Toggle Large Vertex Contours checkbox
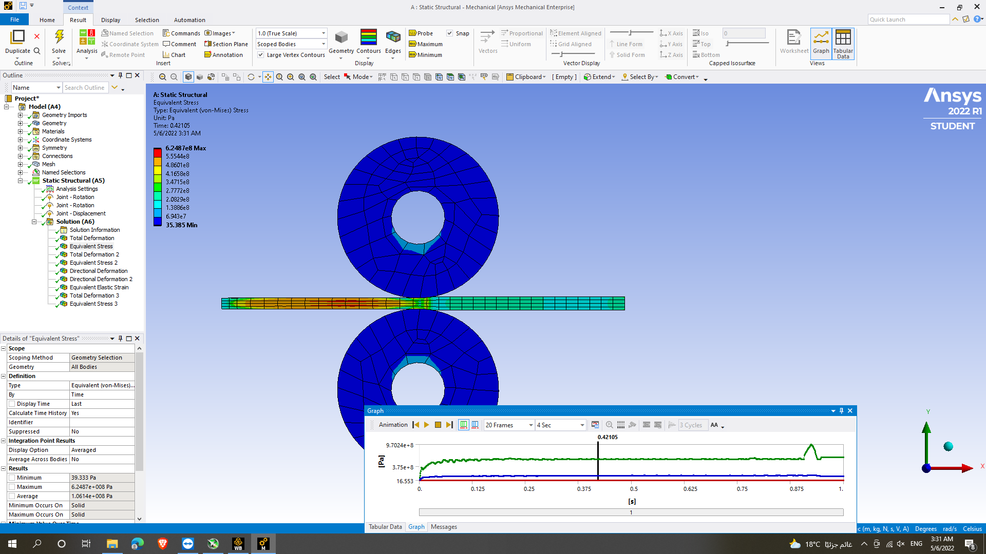The width and height of the screenshot is (986, 554). (x=261, y=55)
